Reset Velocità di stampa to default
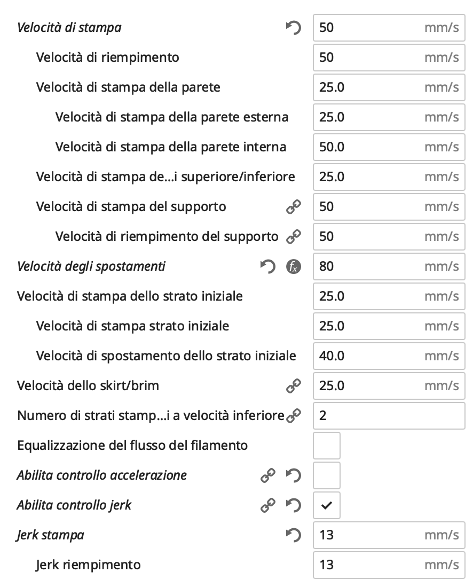Image resolution: width=473 pixels, height=581 pixels. click(293, 28)
